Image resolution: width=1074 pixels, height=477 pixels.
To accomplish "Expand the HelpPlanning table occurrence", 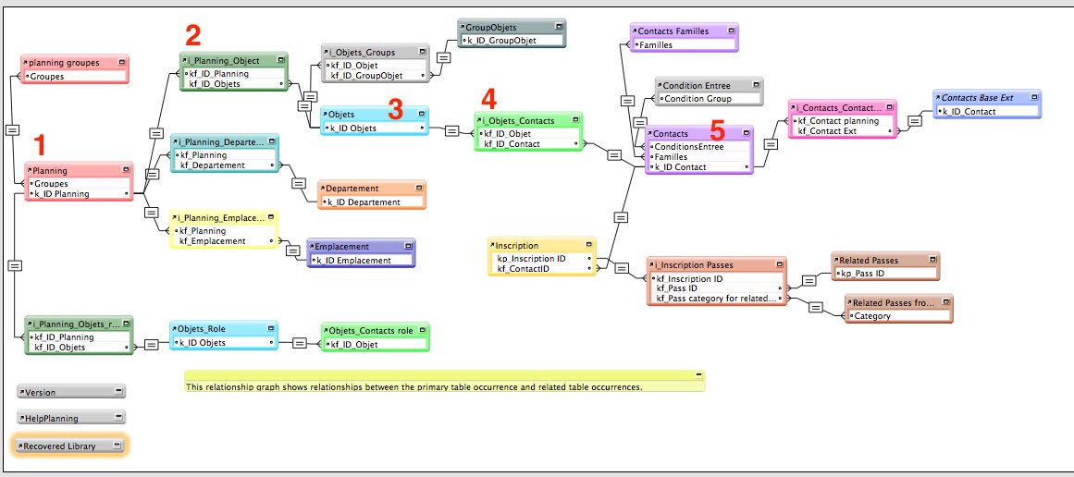I will point(118,416).
